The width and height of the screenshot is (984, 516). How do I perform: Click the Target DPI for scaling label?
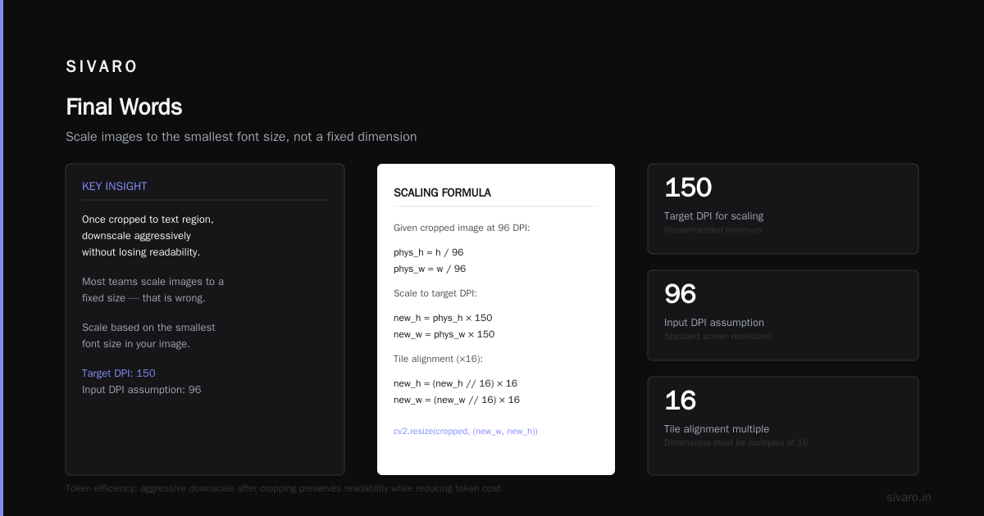point(713,216)
